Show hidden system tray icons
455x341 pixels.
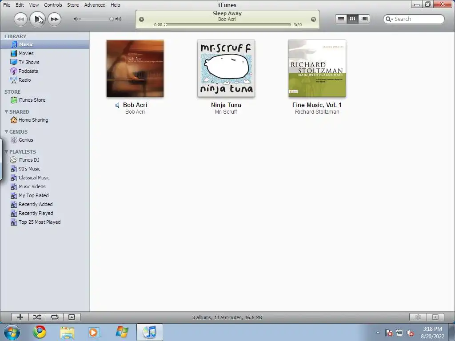coord(378,333)
